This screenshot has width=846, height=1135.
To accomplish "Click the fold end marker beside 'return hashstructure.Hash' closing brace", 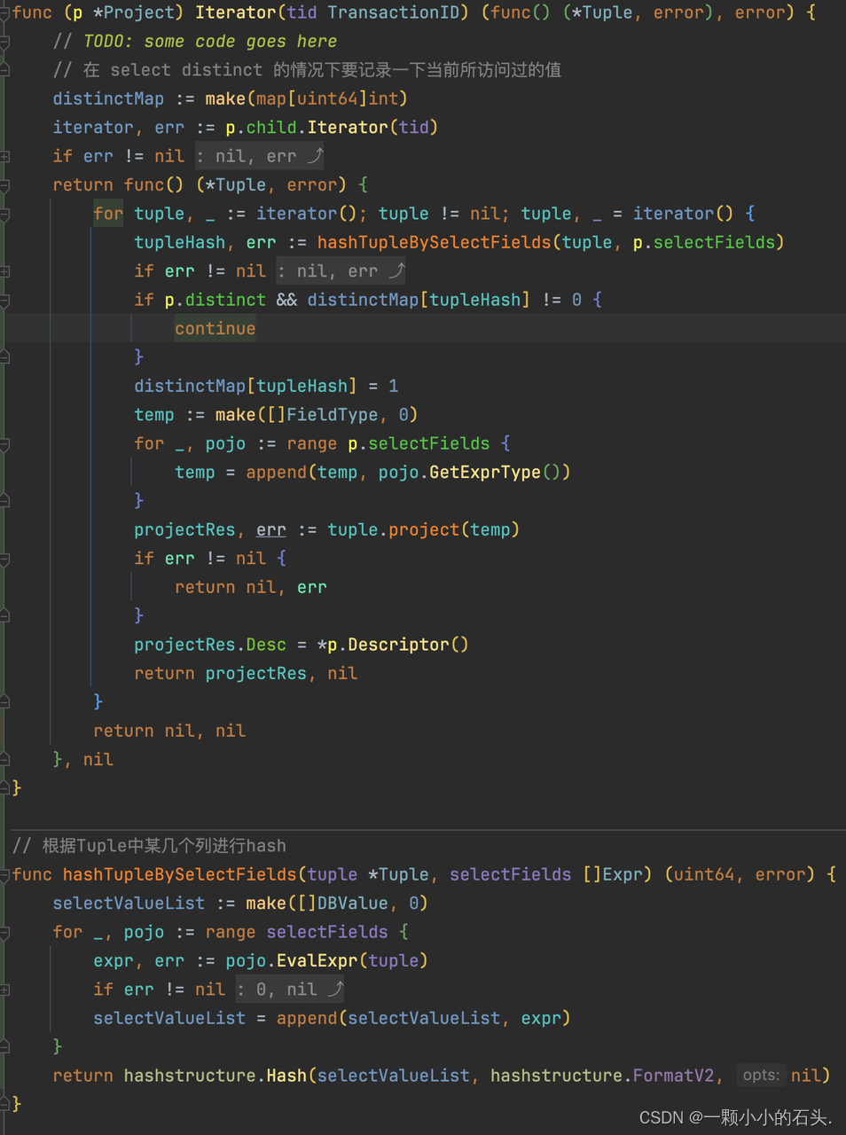I will 4,1103.
